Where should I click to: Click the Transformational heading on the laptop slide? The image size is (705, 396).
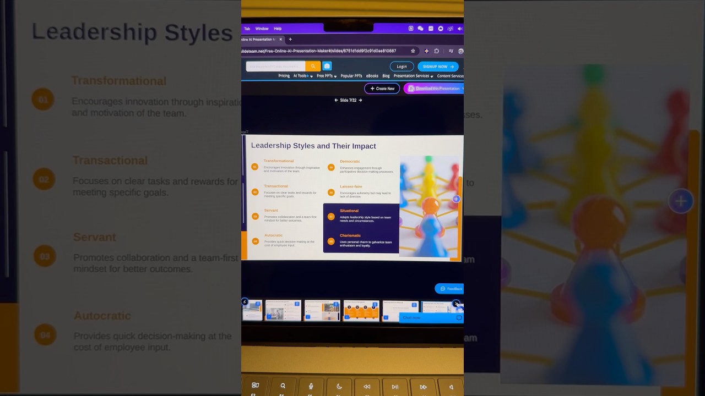click(x=279, y=161)
